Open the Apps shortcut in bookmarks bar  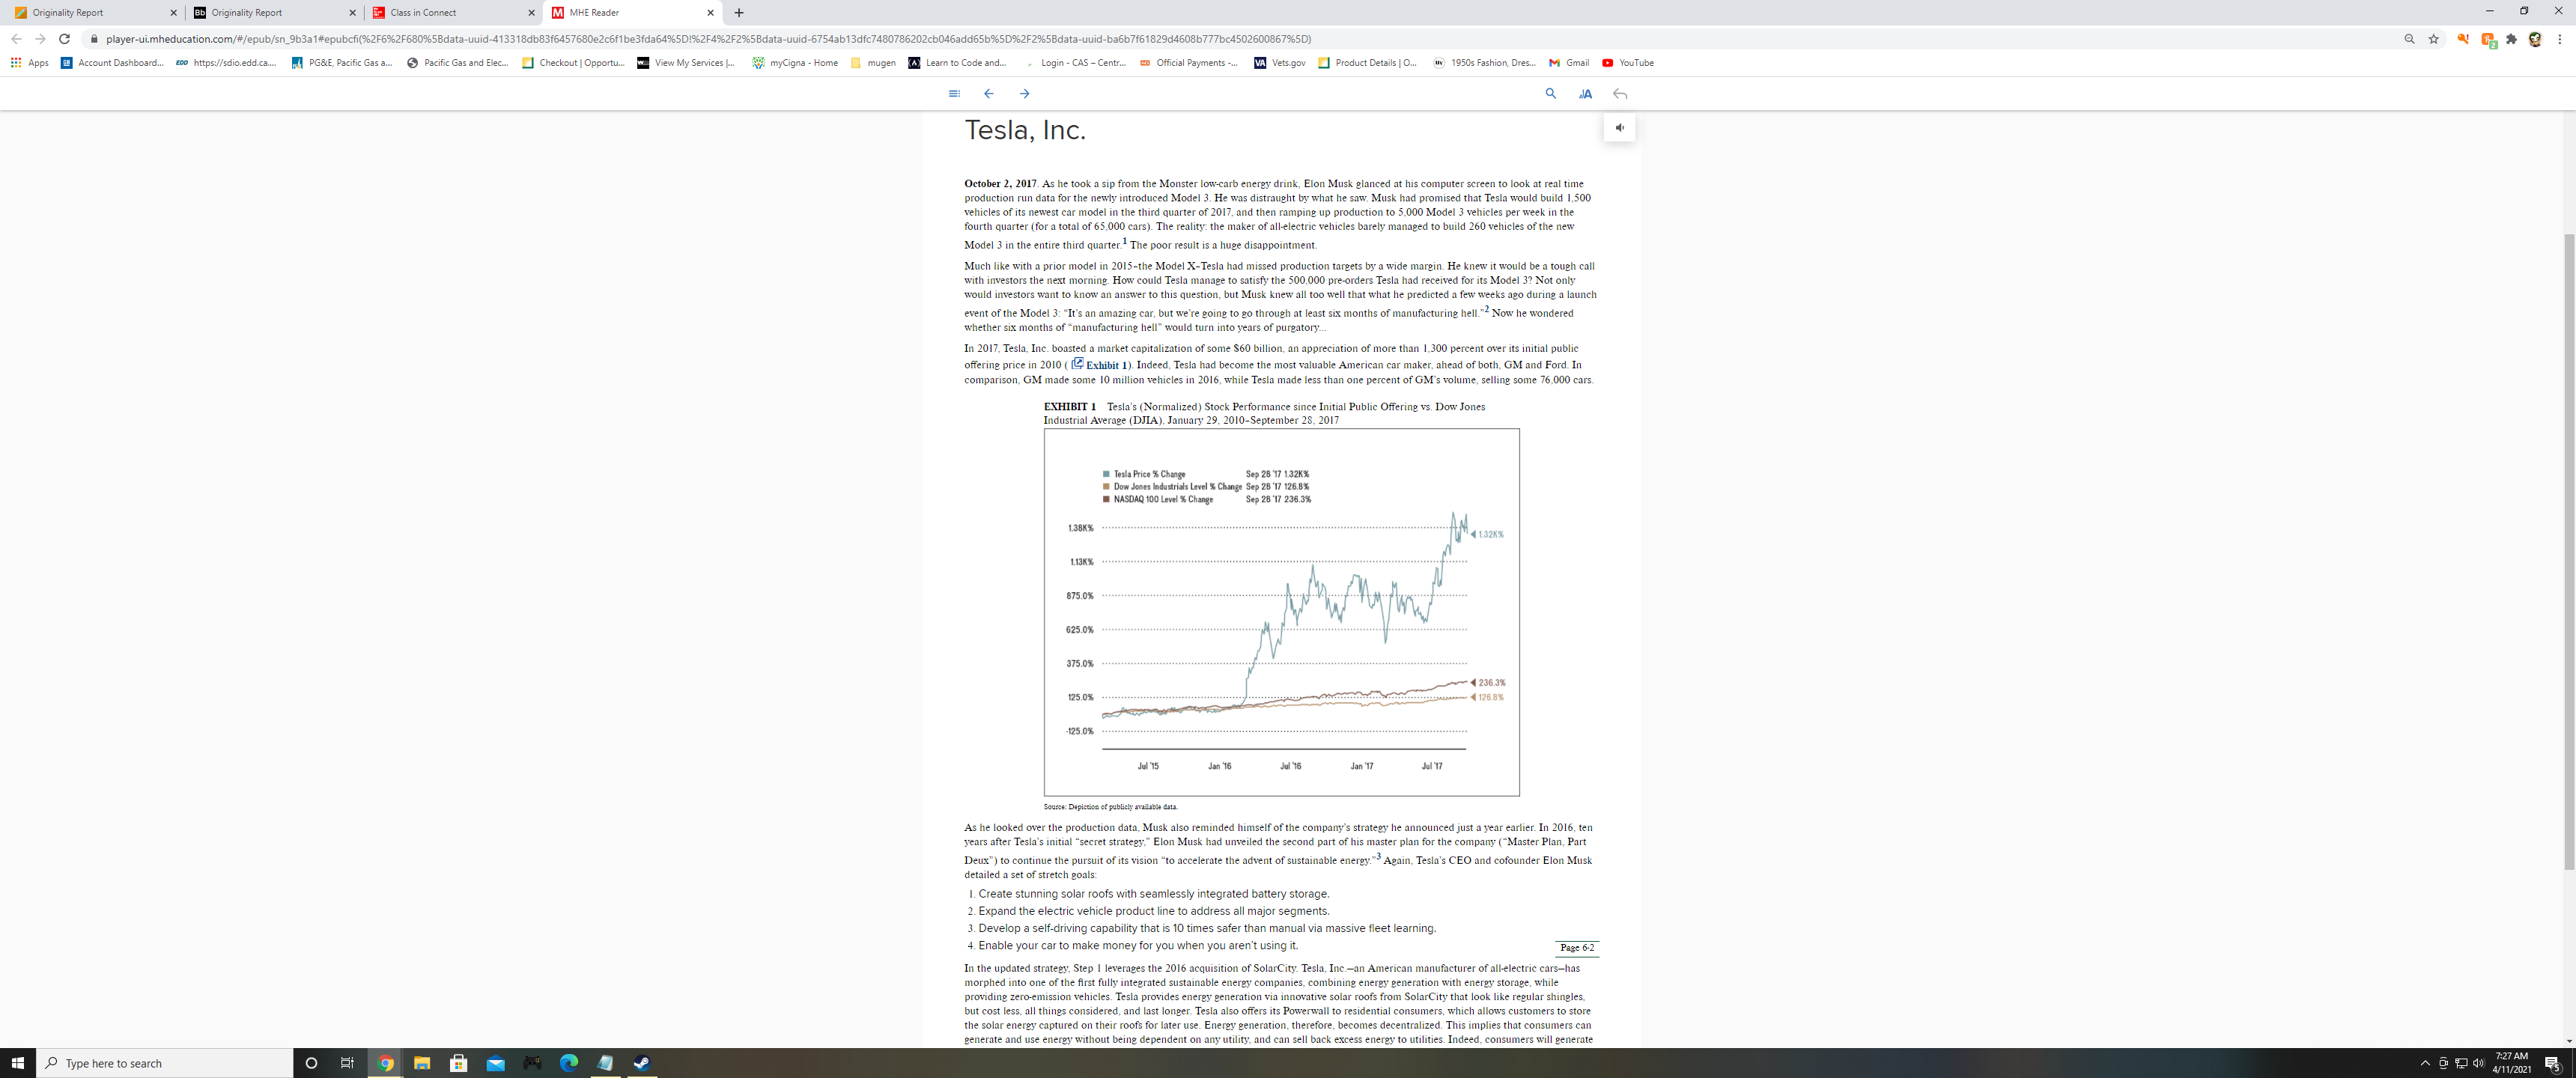[x=29, y=63]
